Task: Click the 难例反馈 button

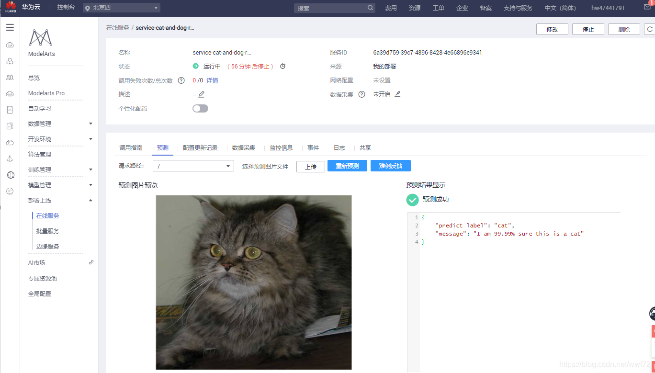Action: tap(391, 166)
